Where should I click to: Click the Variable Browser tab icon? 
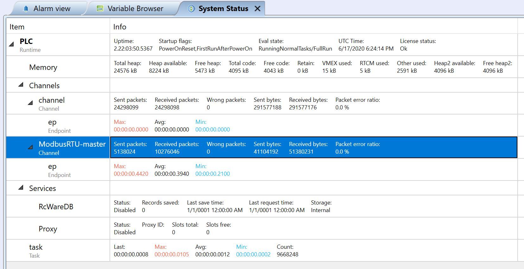pyautogui.click(x=100, y=9)
